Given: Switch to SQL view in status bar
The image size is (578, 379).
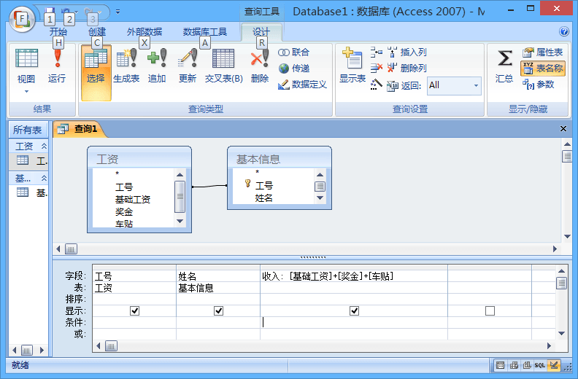Looking at the screenshot, I should [x=539, y=365].
